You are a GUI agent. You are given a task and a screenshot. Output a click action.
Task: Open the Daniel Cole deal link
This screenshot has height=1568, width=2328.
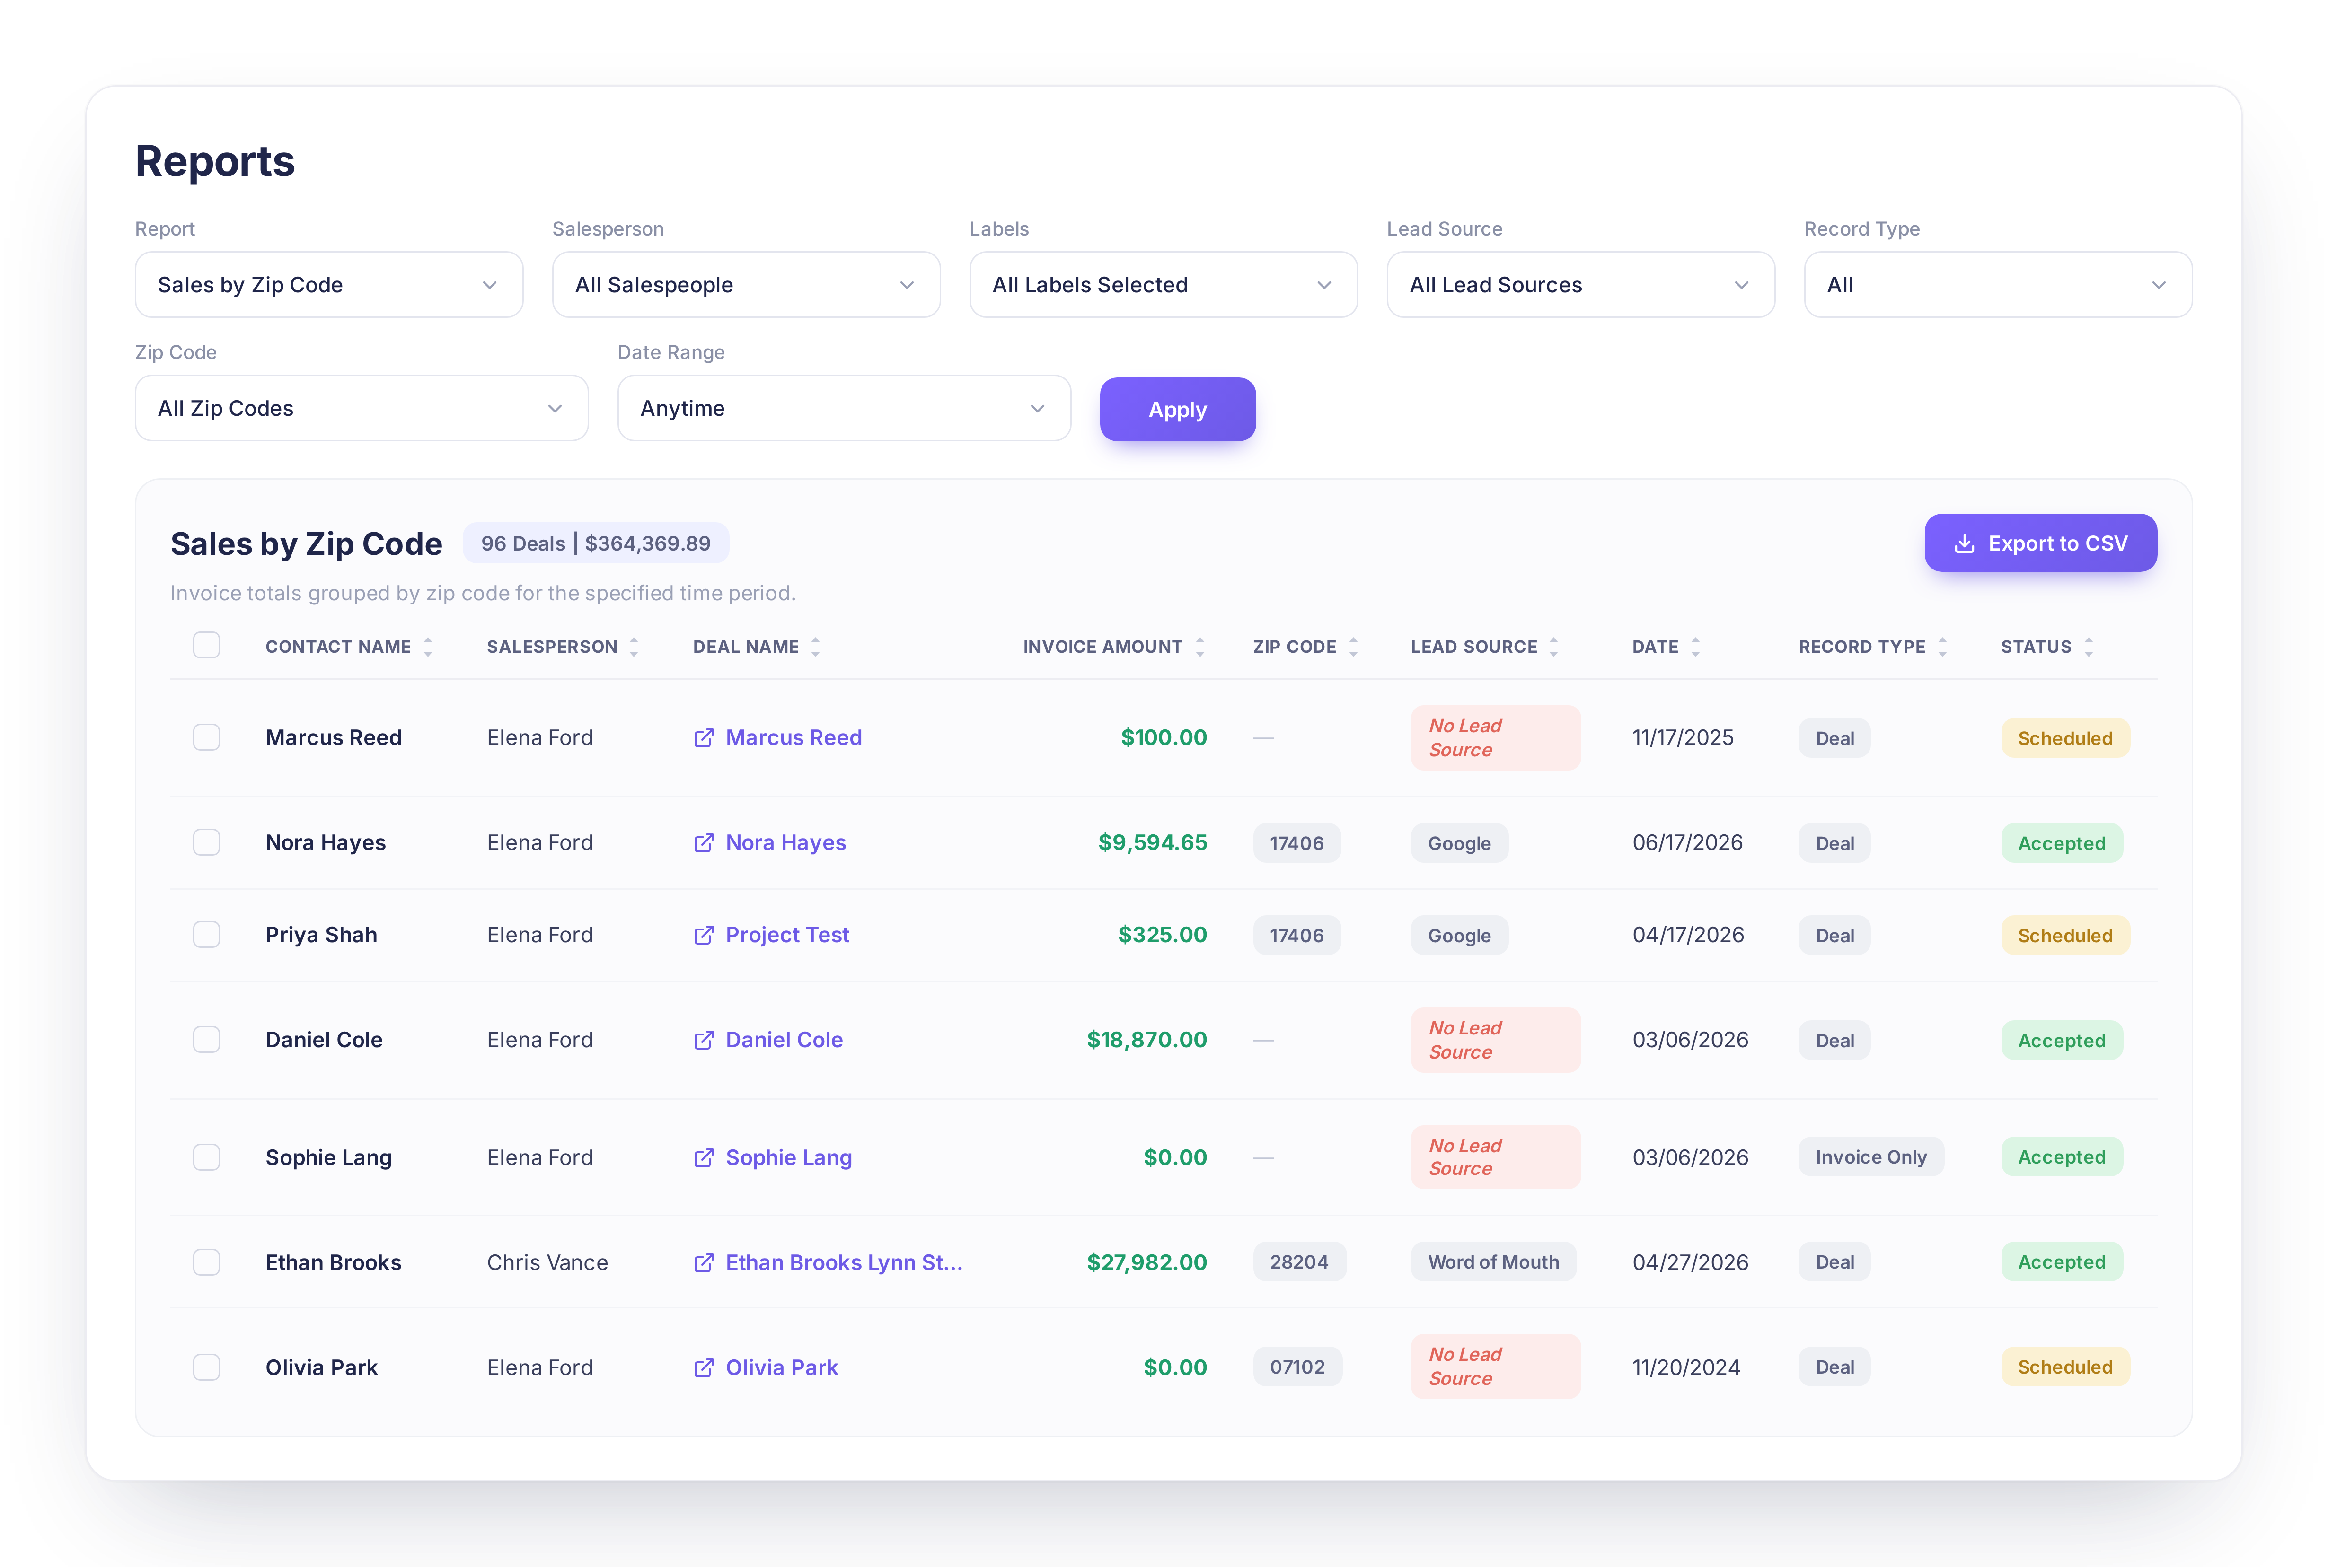point(784,1040)
